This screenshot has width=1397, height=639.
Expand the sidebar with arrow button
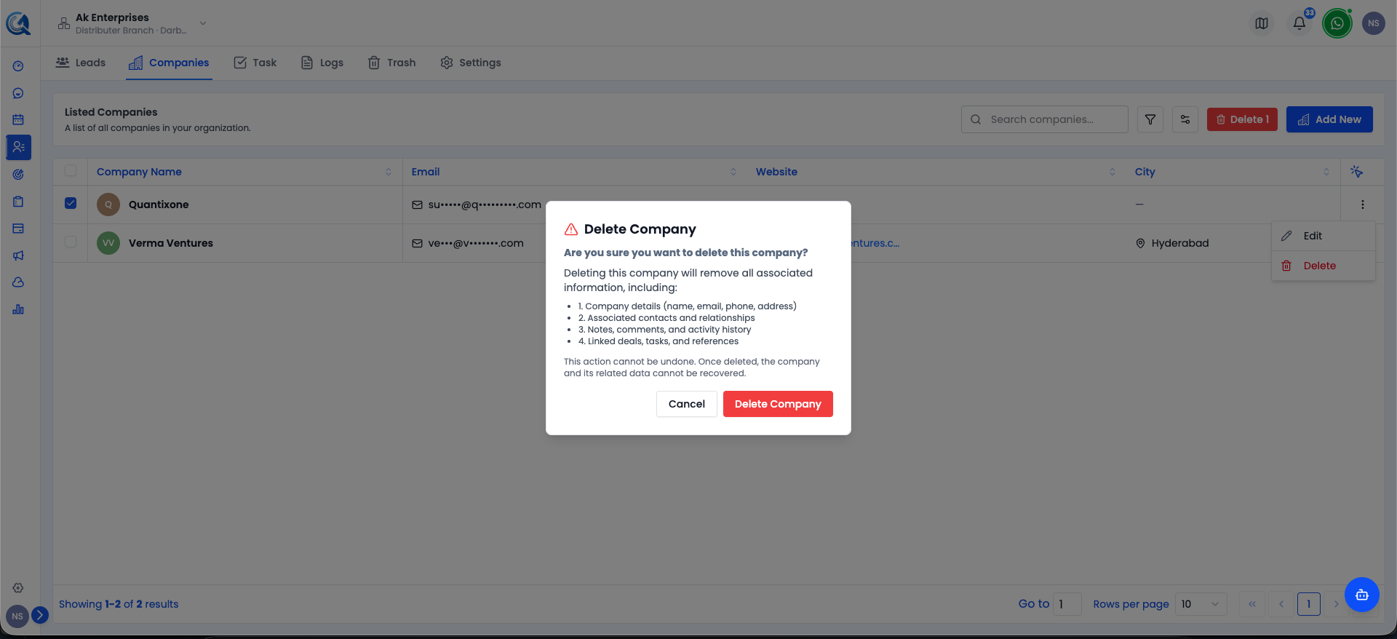pyautogui.click(x=40, y=615)
